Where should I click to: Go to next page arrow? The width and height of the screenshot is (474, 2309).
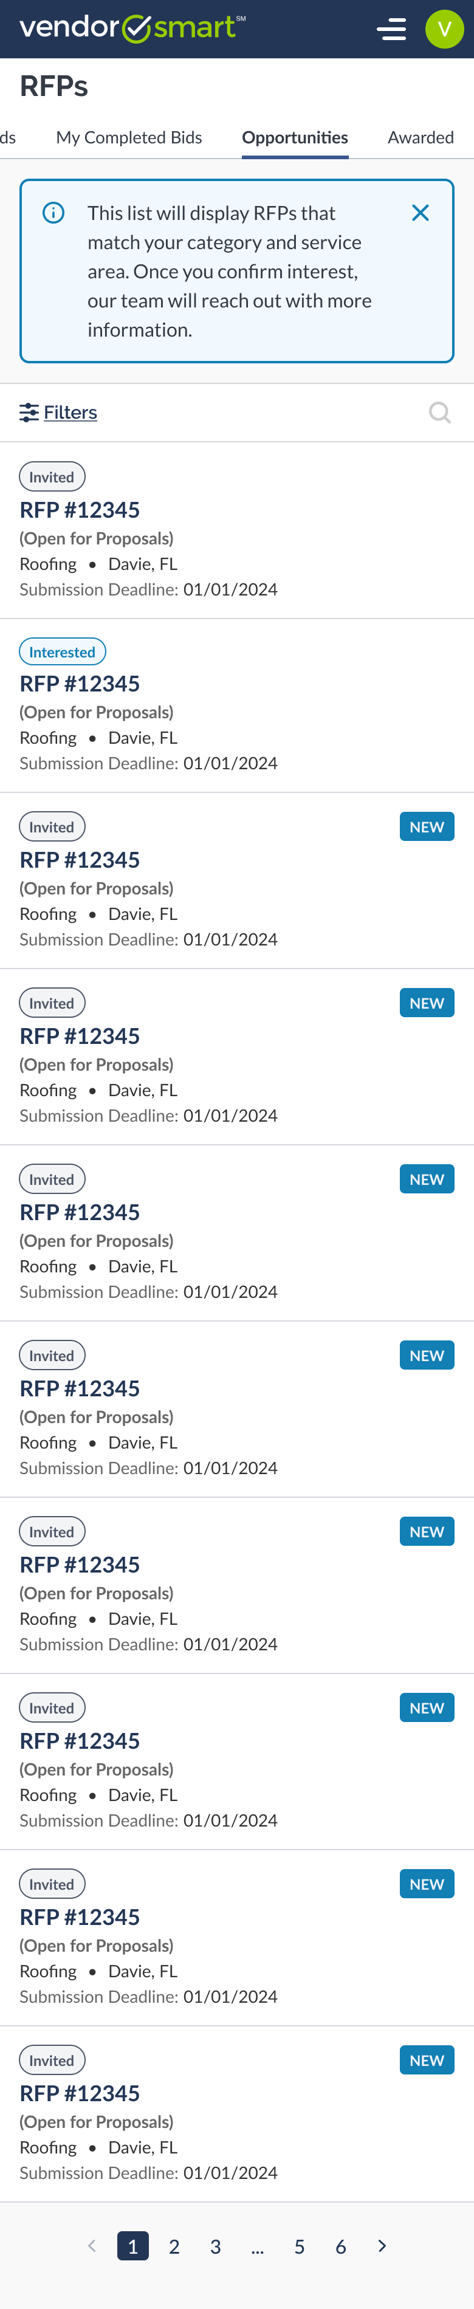point(383,2245)
